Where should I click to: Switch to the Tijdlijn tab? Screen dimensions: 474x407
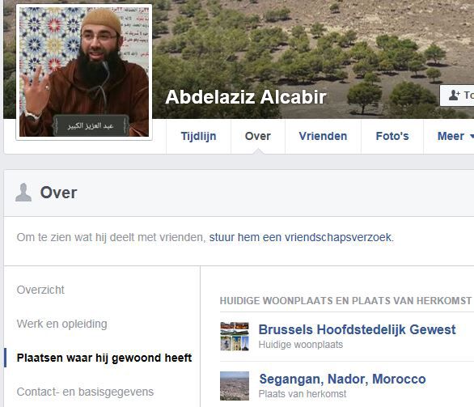point(199,136)
